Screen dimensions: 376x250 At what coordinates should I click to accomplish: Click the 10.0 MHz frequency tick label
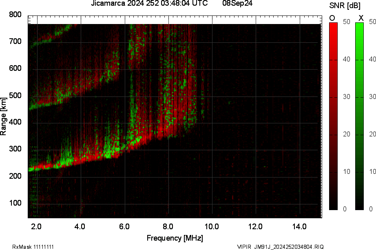pos(212,226)
